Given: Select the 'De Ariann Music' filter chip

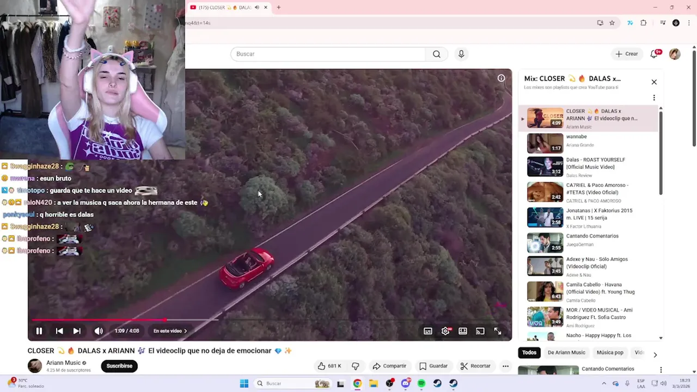Looking at the screenshot, I should pyautogui.click(x=566, y=352).
